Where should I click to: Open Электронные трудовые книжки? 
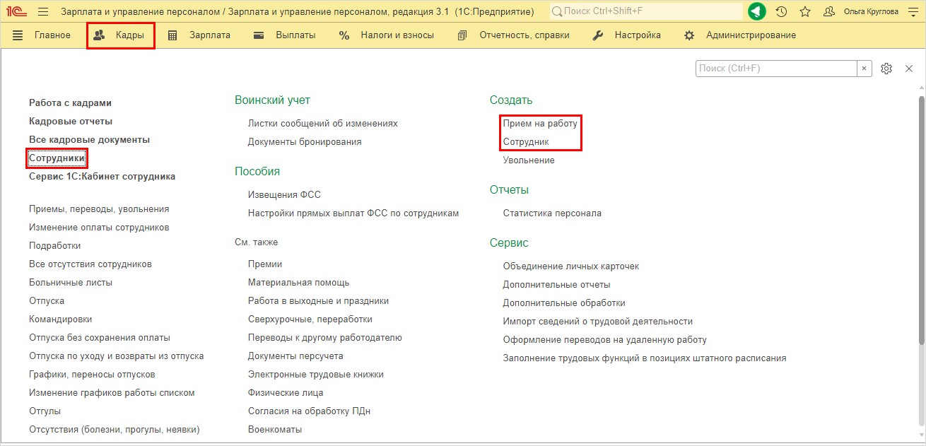[x=316, y=375]
